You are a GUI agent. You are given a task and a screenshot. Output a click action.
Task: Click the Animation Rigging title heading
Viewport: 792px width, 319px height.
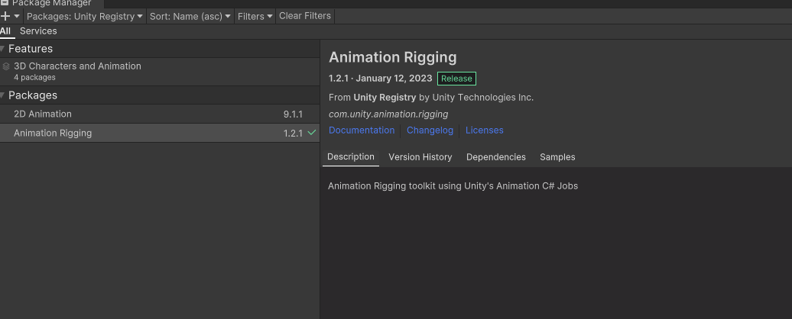[x=393, y=57]
